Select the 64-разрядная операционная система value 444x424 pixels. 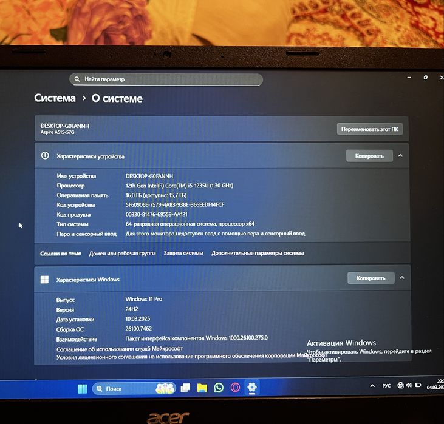click(190, 224)
